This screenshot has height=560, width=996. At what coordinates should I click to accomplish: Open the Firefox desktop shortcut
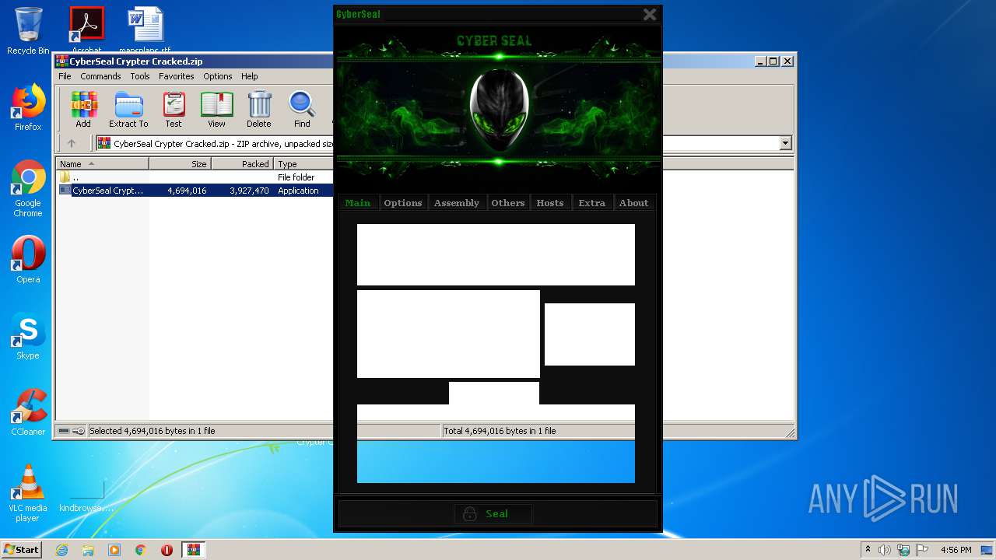[x=28, y=107]
